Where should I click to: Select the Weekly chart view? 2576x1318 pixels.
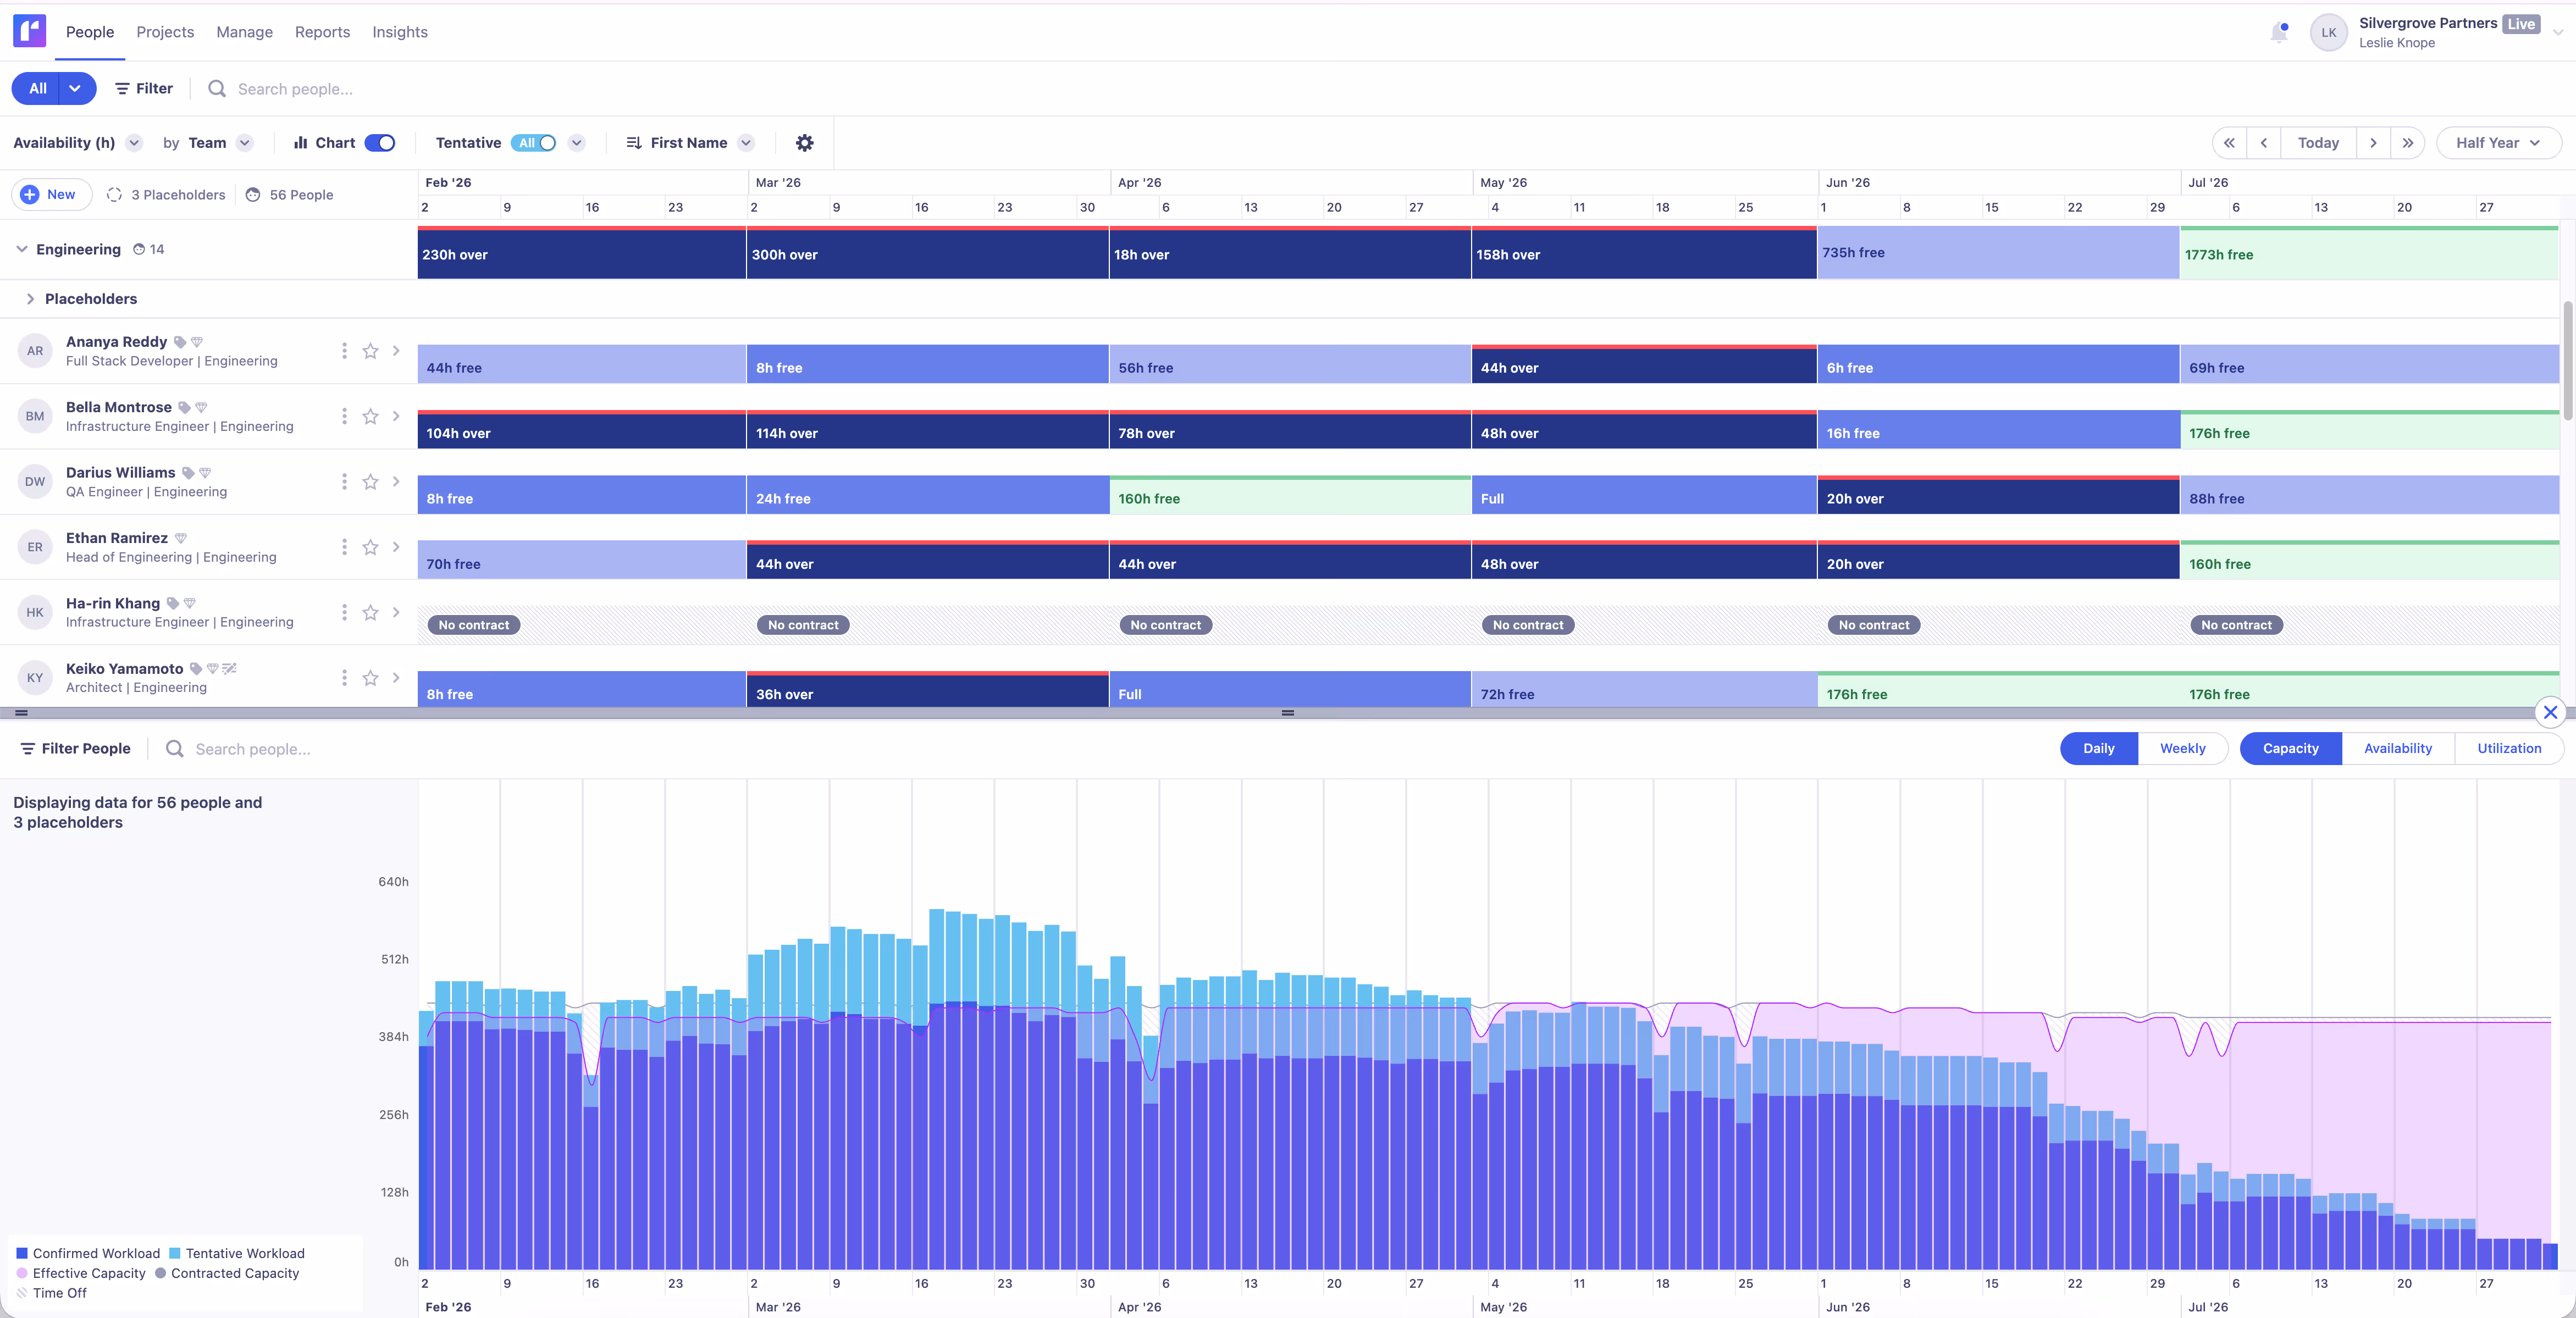point(2182,748)
